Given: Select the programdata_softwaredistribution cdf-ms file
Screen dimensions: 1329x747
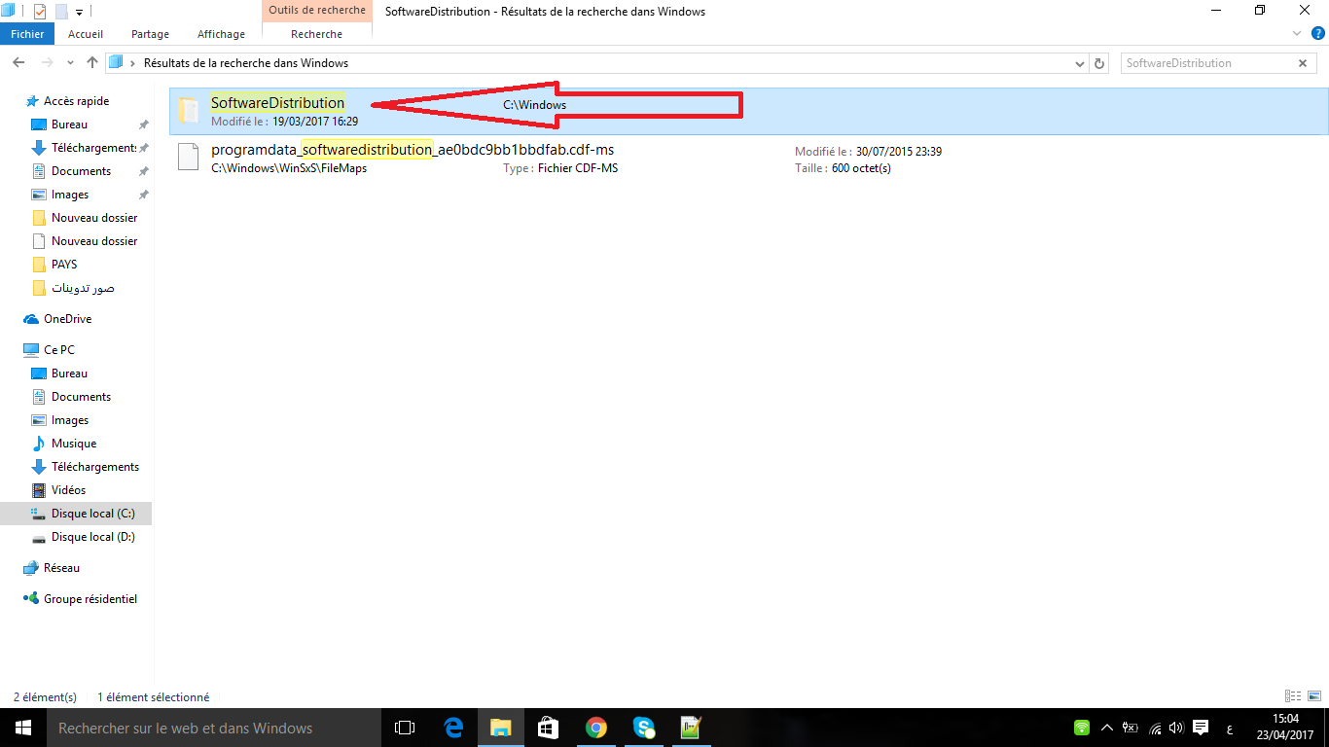Looking at the screenshot, I should click(x=749, y=159).
